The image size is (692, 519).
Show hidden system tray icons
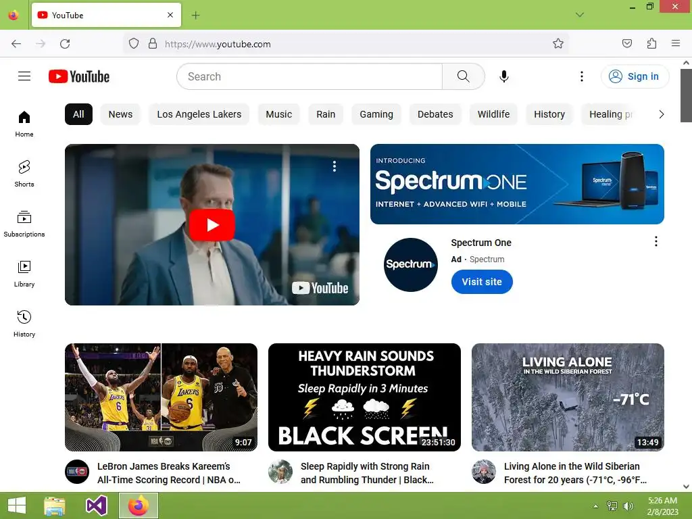596,505
